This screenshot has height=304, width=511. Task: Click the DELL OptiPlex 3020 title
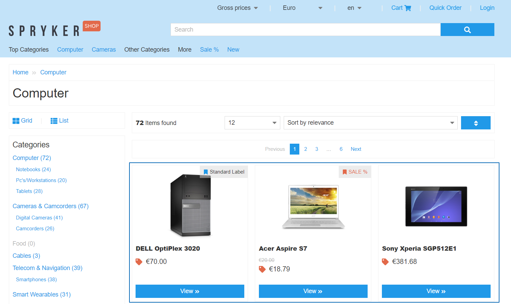[x=168, y=249]
